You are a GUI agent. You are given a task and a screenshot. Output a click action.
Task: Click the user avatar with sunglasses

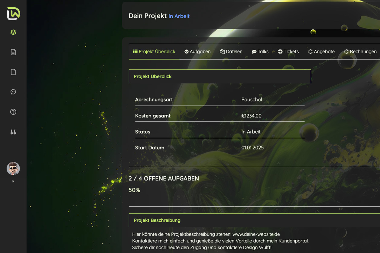click(x=13, y=168)
